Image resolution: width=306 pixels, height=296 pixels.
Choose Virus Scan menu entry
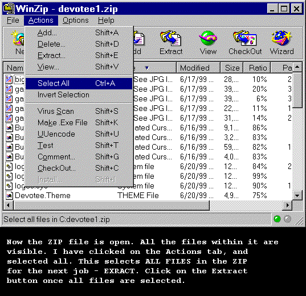coord(79,111)
